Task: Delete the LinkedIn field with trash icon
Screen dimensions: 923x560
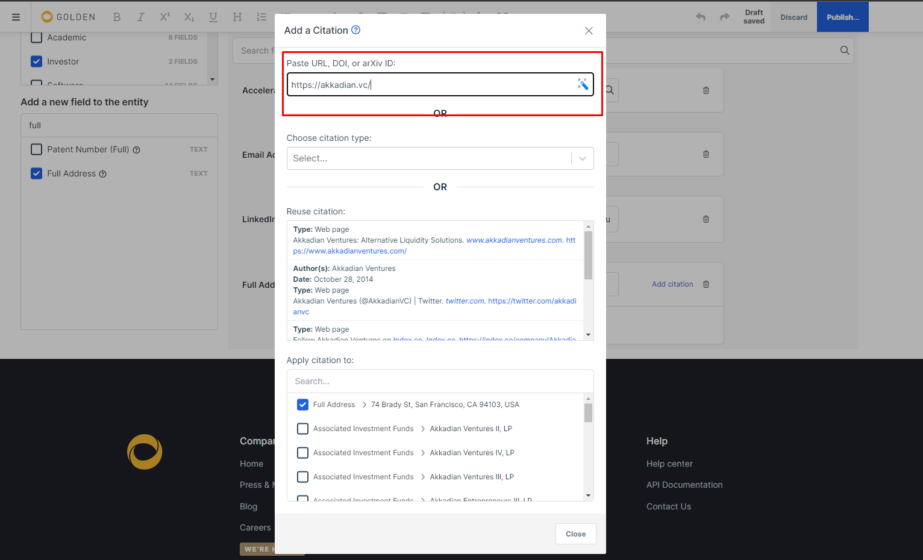Action: pyautogui.click(x=706, y=219)
